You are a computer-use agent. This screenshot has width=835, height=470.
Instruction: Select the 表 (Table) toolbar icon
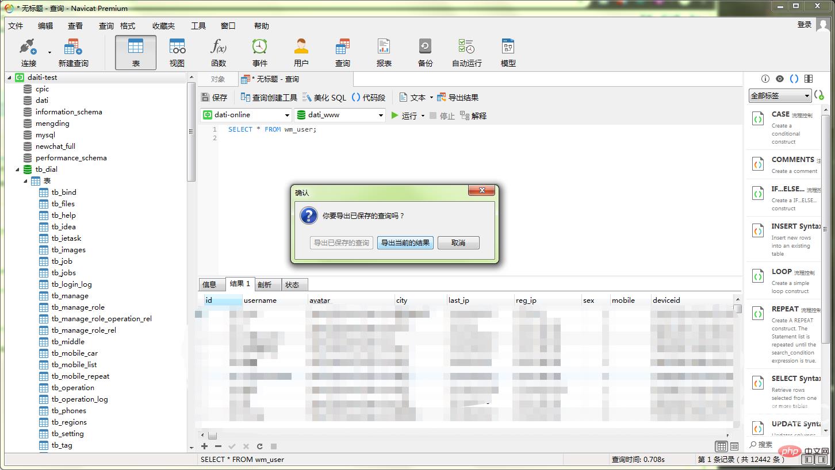click(136, 53)
